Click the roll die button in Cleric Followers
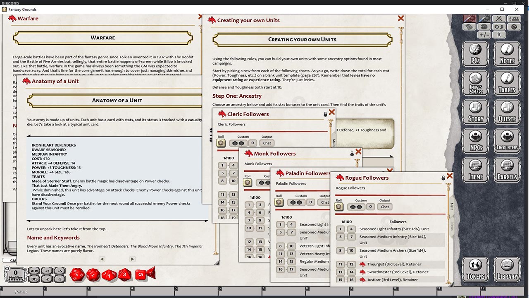 click(x=221, y=143)
